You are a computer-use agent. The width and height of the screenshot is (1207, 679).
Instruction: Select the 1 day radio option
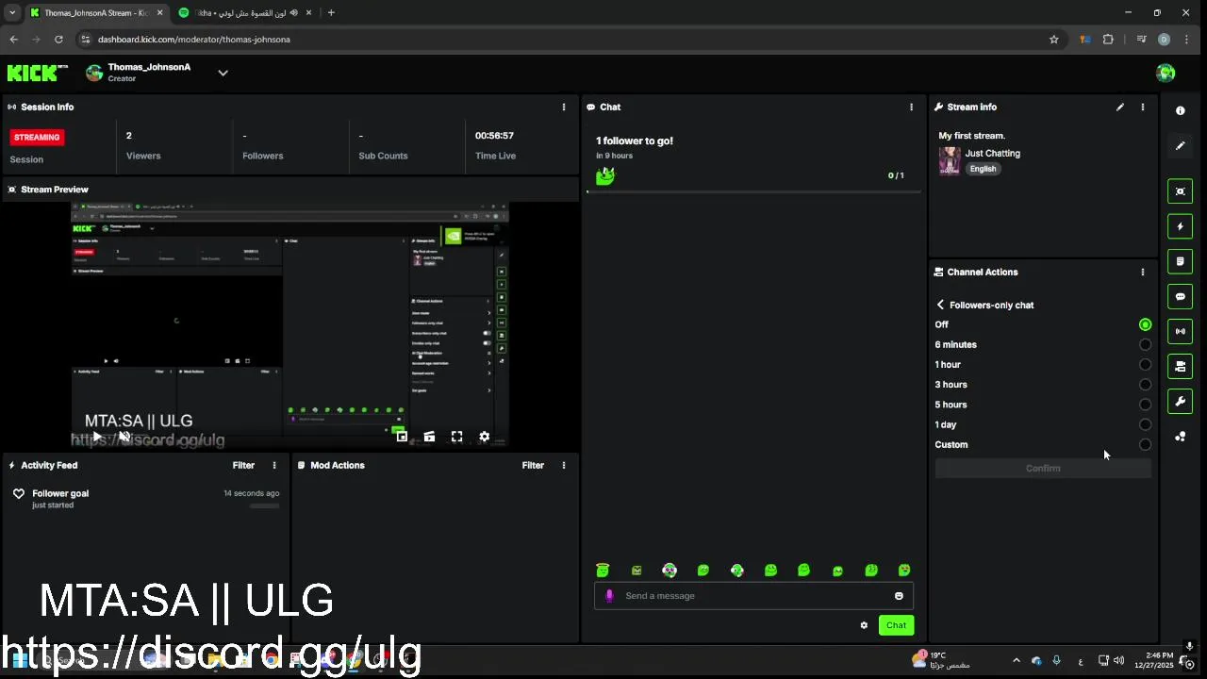[1145, 424]
